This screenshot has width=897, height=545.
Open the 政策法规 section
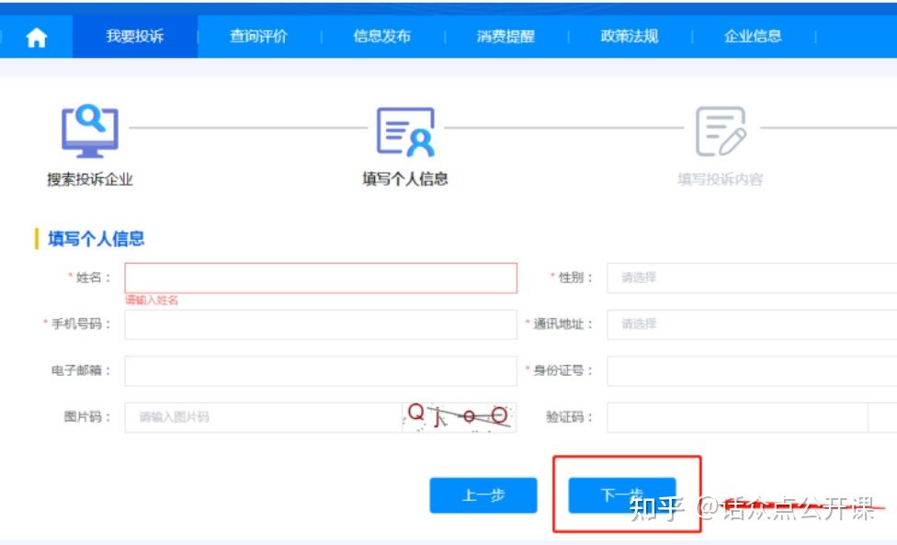click(x=629, y=36)
